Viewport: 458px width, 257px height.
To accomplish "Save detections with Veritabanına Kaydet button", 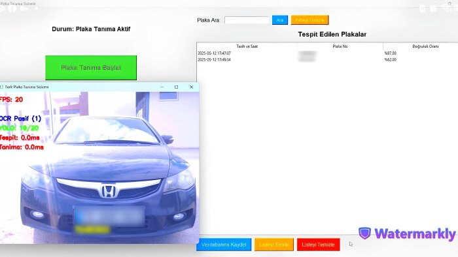I will [x=224, y=245].
